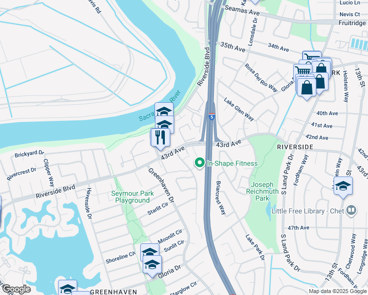Open the school marker near 13th St
368x295 pixels.
(343, 188)
